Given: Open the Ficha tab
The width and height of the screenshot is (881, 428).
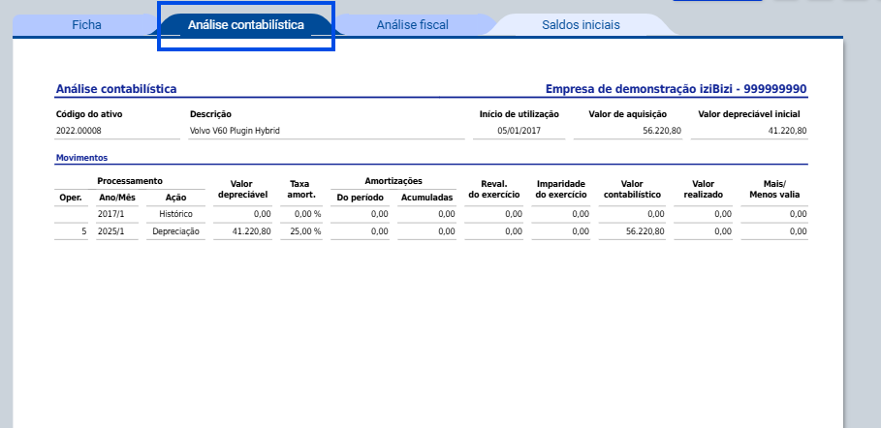Looking at the screenshot, I should [x=86, y=25].
